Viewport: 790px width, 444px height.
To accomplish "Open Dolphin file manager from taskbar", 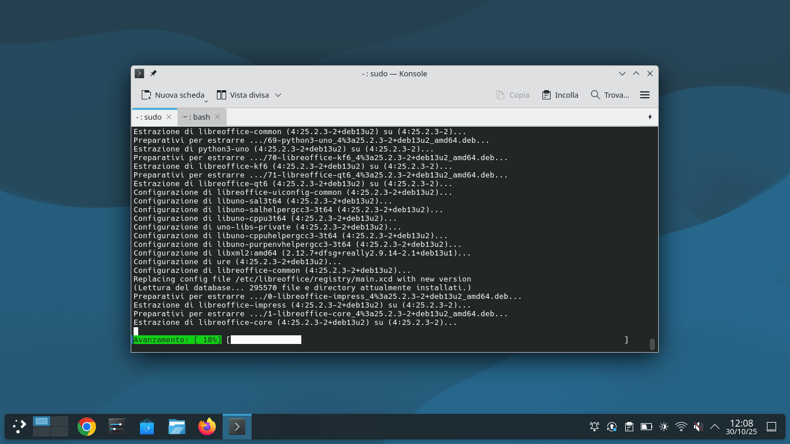I will (176, 426).
